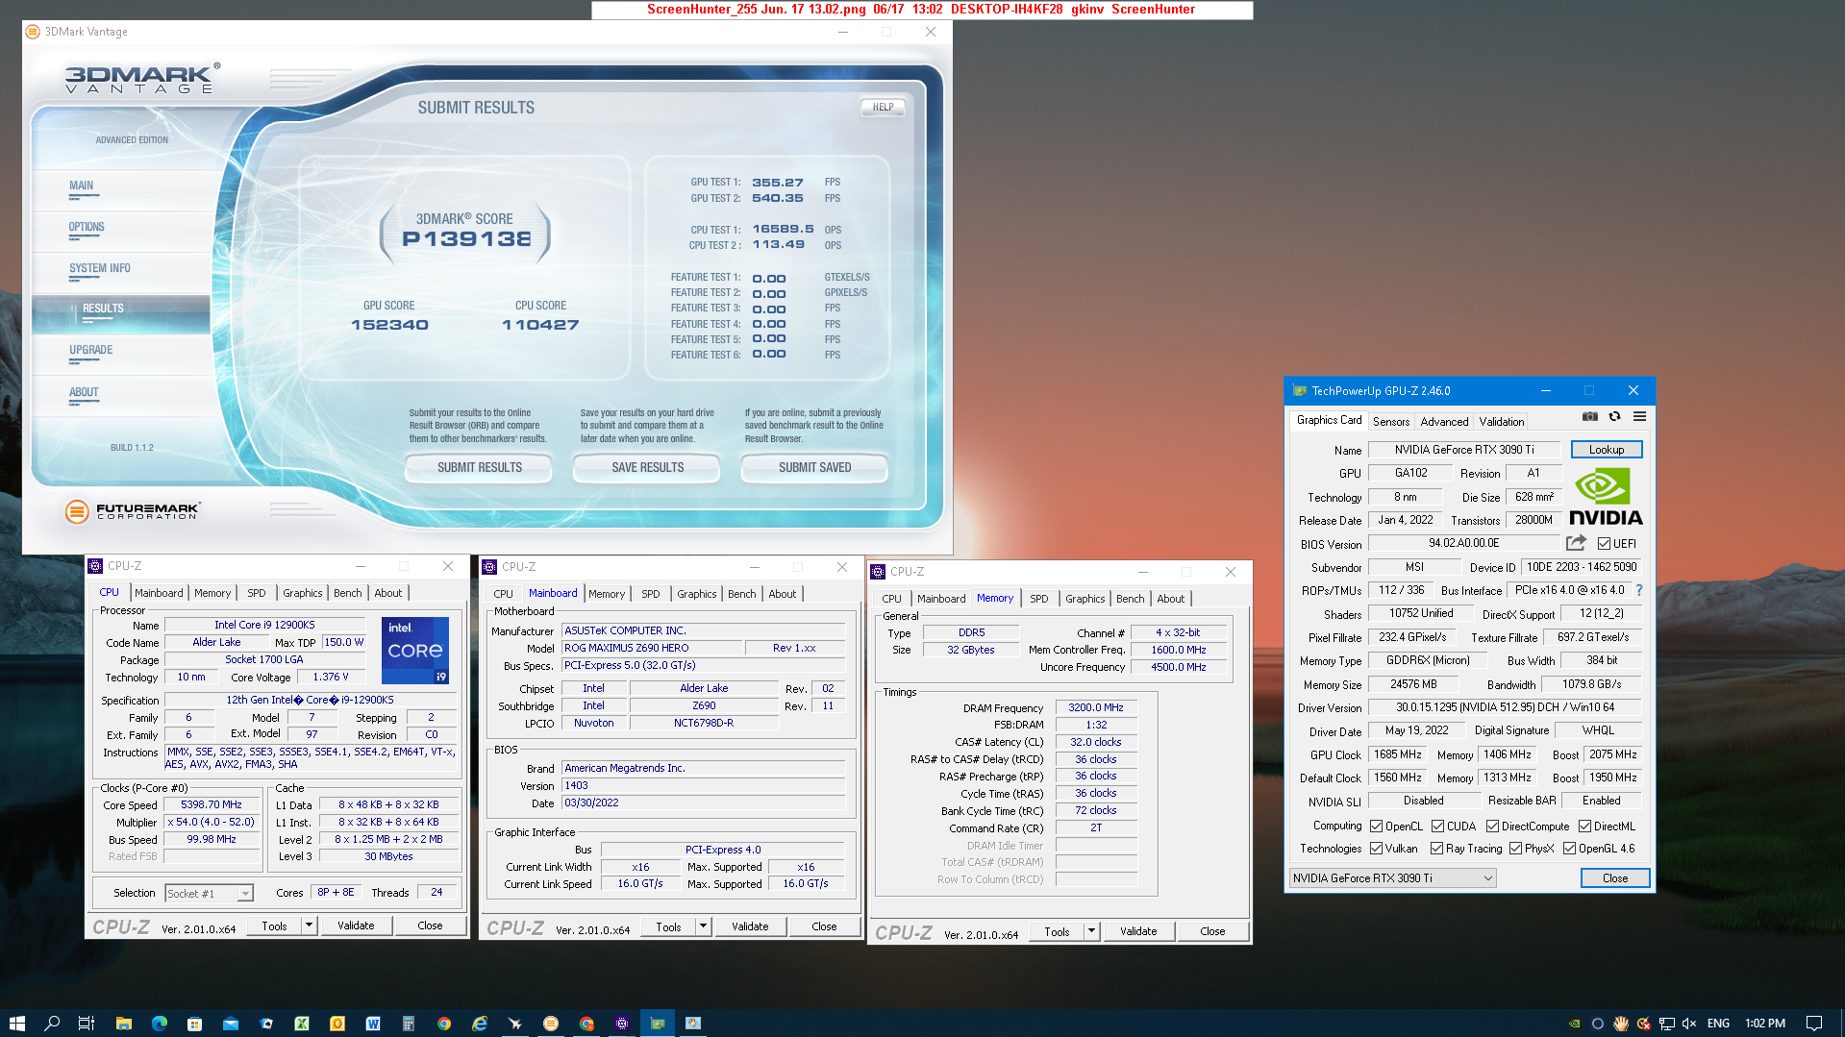Open Google Chrome from the taskbar

(x=444, y=1024)
